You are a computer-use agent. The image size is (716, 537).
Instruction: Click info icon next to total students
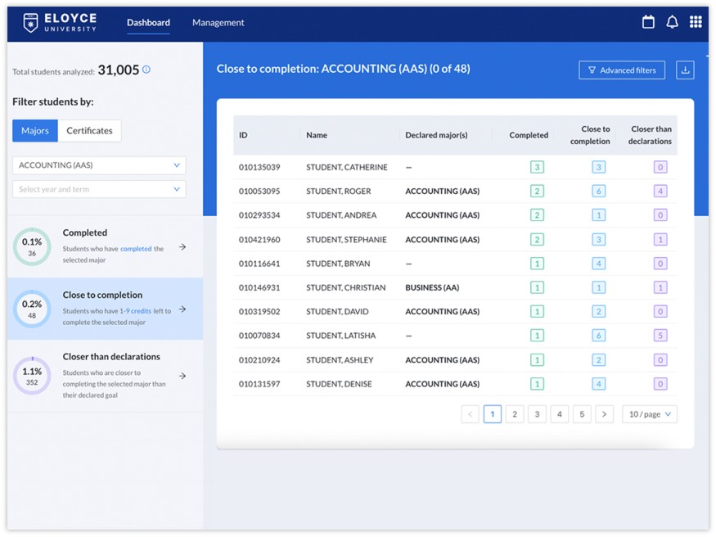(x=146, y=70)
